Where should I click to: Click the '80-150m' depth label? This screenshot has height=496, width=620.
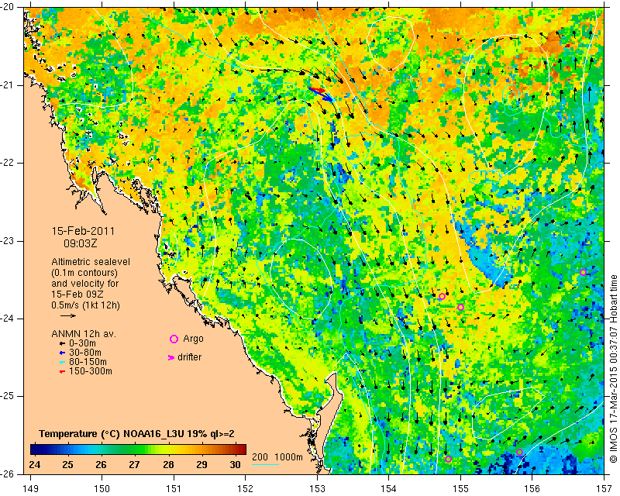tap(88, 362)
